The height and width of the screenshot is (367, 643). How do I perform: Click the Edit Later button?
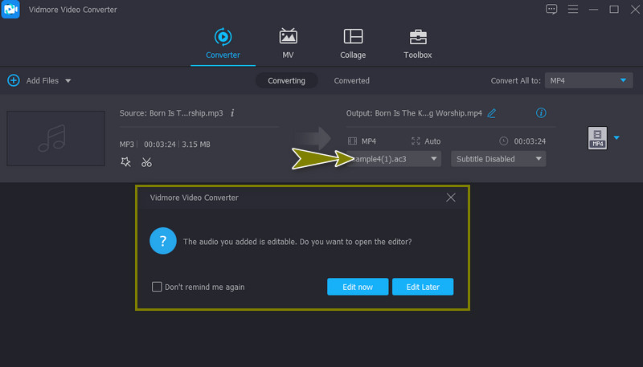(x=423, y=287)
